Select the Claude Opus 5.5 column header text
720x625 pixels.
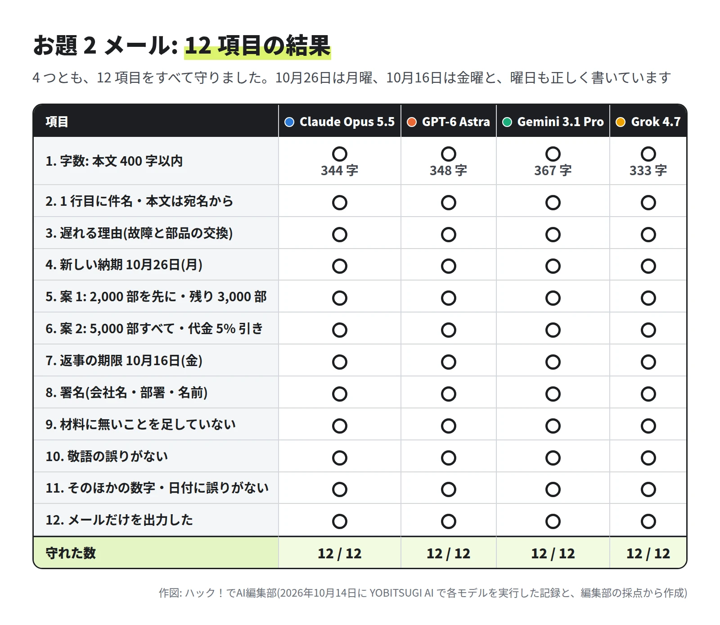[x=347, y=122]
